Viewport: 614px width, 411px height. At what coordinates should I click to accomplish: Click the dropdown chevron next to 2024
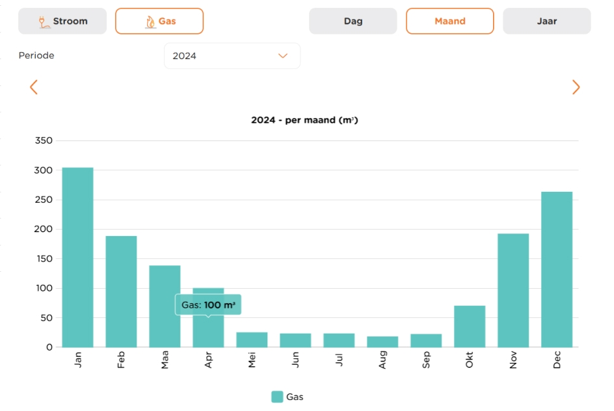point(282,56)
